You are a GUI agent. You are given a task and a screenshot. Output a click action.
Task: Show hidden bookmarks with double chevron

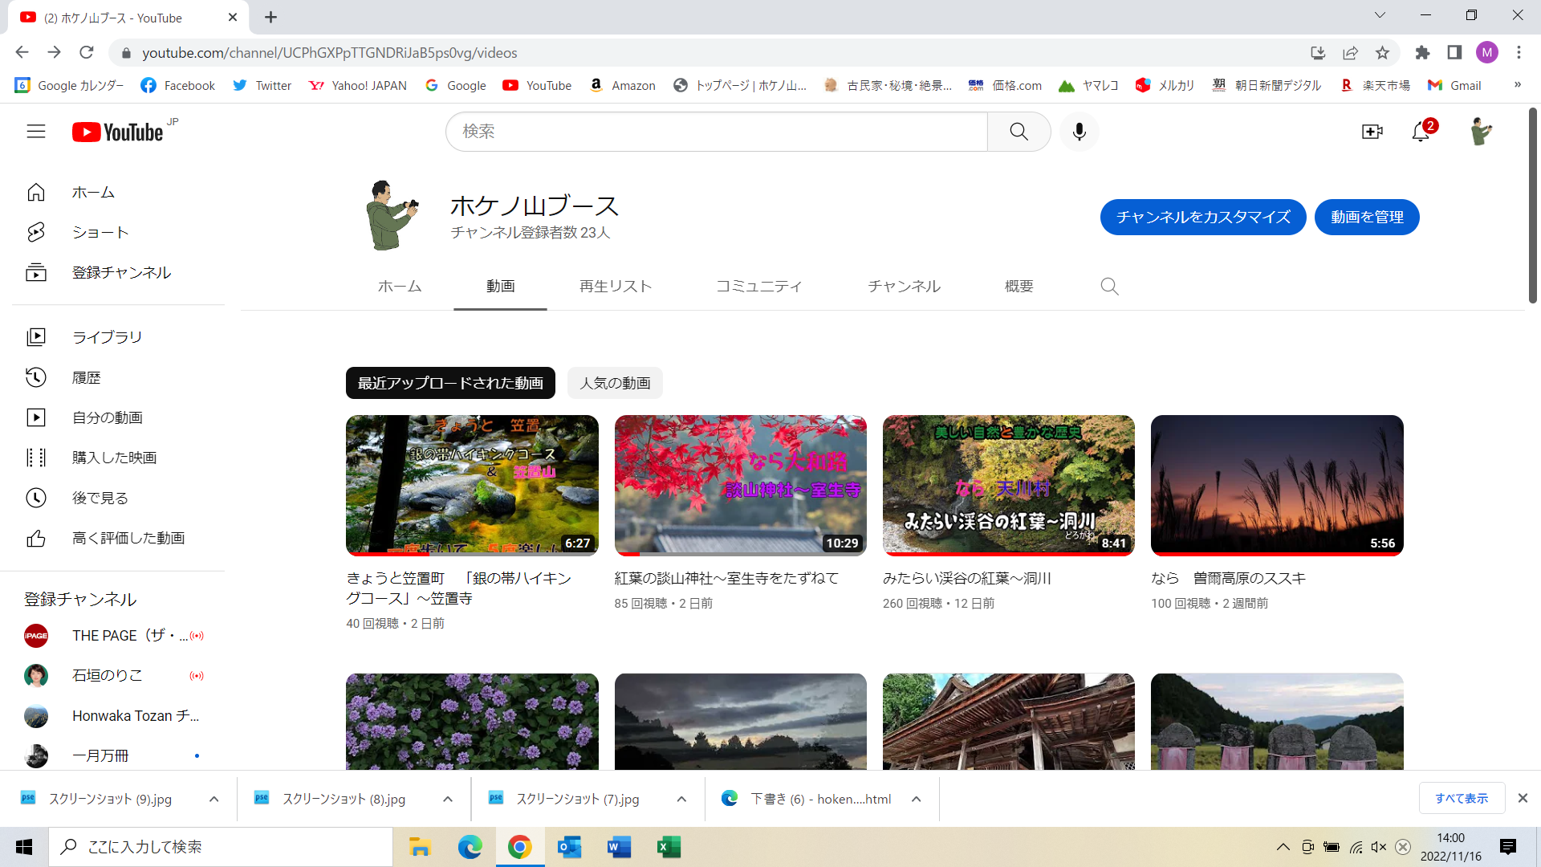tap(1517, 85)
